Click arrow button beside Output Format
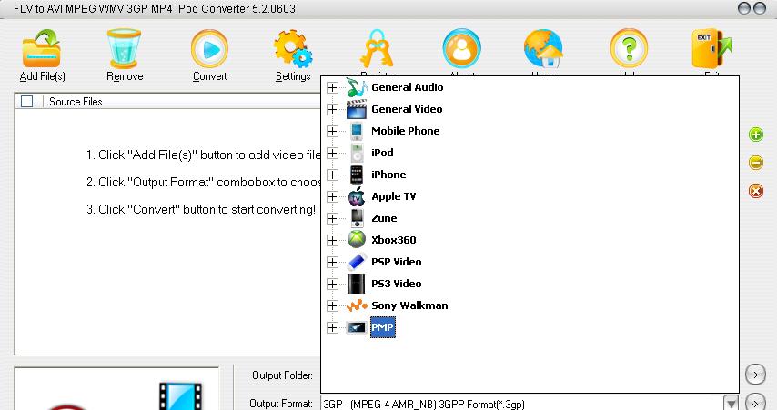 point(755,402)
